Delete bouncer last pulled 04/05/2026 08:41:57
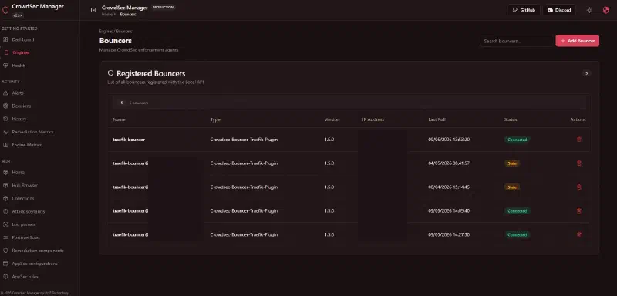Viewport: 617px width, 296px height. [579, 163]
